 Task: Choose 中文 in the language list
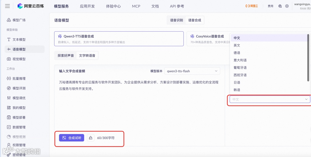point(269,38)
